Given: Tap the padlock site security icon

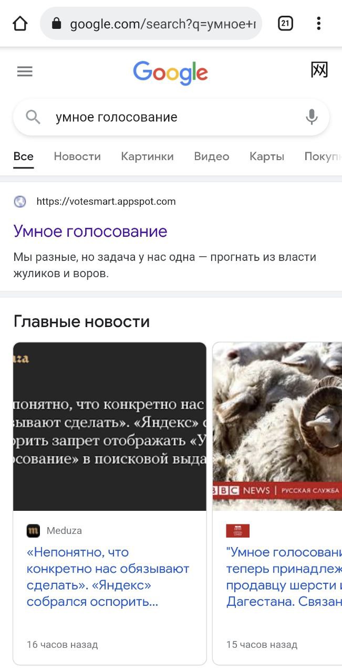Looking at the screenshot, I should coord(57,24).
